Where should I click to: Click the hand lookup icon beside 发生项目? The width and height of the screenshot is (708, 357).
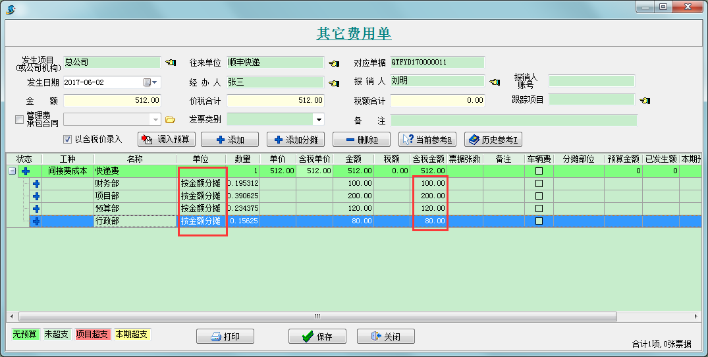coord(171,63)
